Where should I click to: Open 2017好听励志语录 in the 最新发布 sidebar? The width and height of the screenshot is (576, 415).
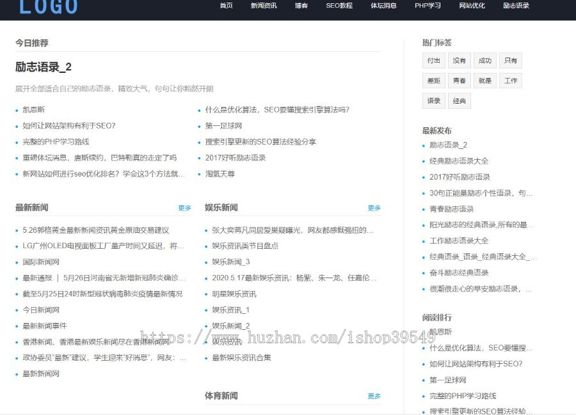(x=460, y=177)
